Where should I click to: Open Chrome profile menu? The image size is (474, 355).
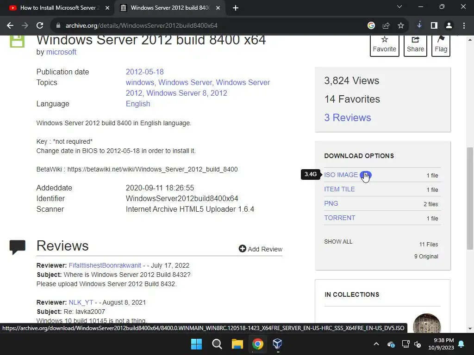click(449, 26)
